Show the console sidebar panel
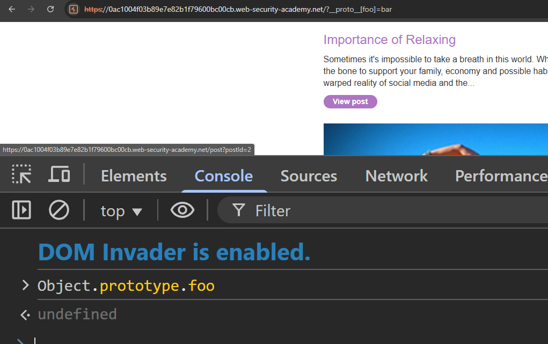The width and height of the screenshot is (548, 344). pos(21,210)
